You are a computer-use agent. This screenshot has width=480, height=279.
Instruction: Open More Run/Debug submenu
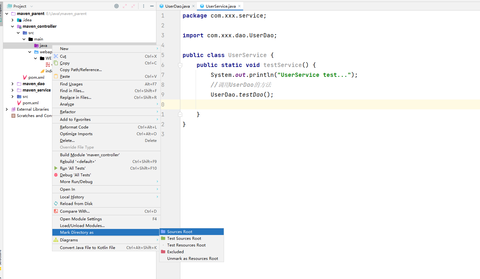(106, 182)
